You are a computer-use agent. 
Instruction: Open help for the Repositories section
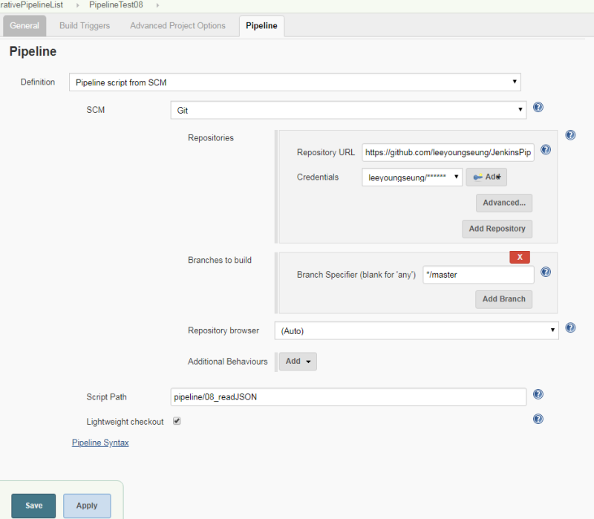click(x=569, y=134)
